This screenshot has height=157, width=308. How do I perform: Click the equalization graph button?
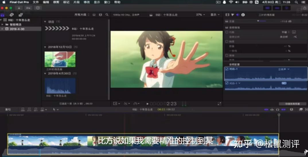tap(294, 32)
